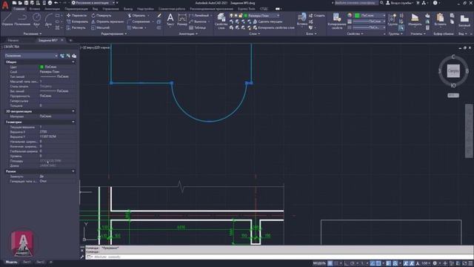The width and height of the screenshot is (474, 267).
Task: Click the Save icon in quick access toolbar
Action: coord(26,3)
